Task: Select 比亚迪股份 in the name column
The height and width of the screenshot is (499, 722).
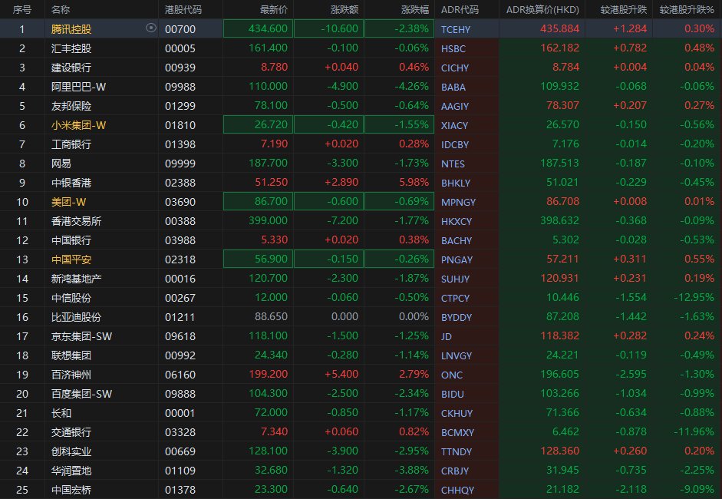Action: (x=77, y=317)
